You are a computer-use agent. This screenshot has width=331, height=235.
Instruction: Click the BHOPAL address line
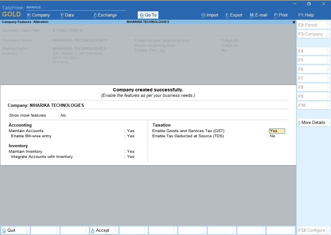coord(61,62)
